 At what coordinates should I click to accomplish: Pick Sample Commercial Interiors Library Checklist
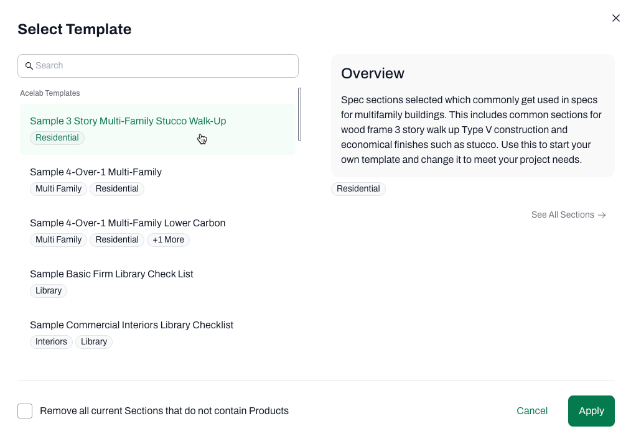[158, 333]
